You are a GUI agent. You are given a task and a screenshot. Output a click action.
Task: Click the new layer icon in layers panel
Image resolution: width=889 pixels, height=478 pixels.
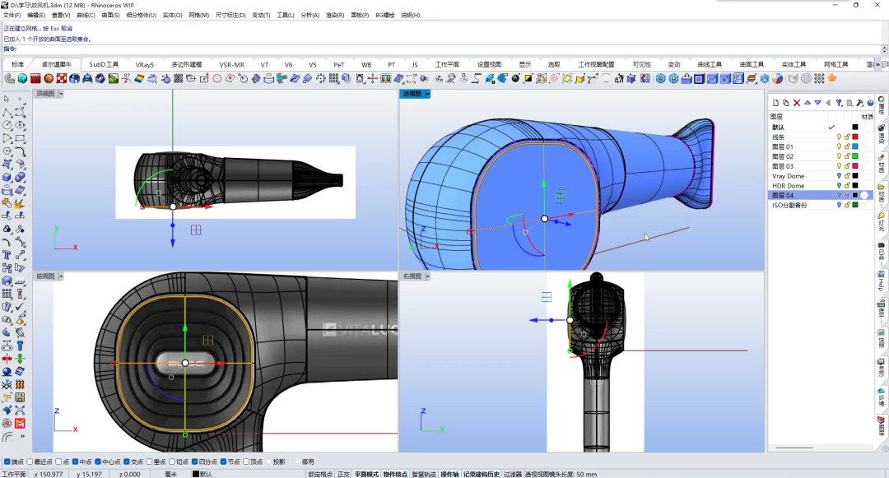775,103
